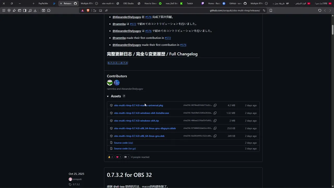Open the 0.7.3.2 for OBS 32 release
Image resolution: width=334 pixels, height=188 pixels.
129,175
